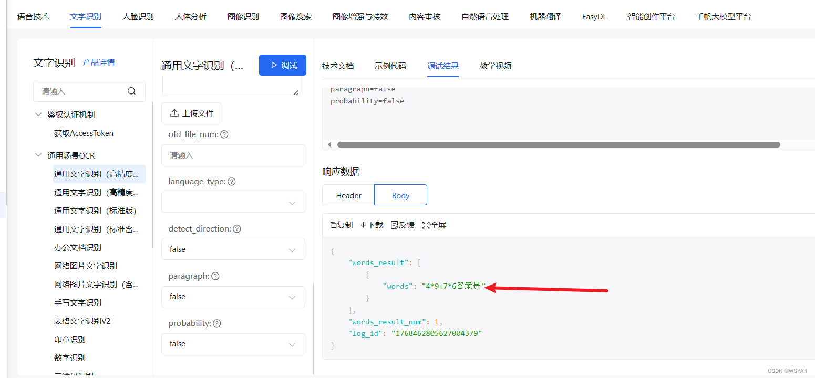This screenshot has width=815, height=378.
Task: Select 网络图片文字识别 sidebar item
Action: [85, 266]
